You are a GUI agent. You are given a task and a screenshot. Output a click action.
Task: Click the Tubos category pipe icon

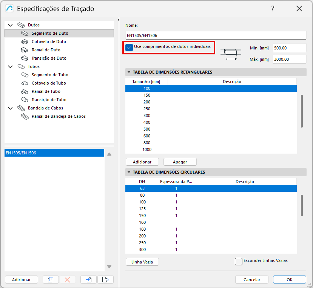(21, 66)
